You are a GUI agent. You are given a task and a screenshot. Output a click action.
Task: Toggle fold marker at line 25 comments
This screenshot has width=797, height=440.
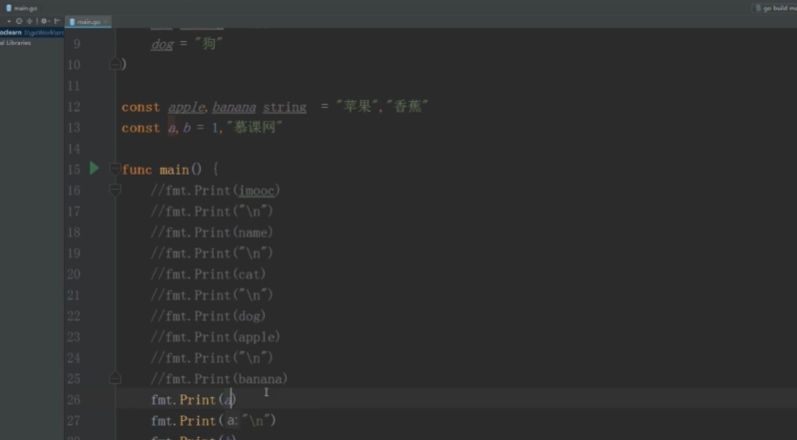116,379
